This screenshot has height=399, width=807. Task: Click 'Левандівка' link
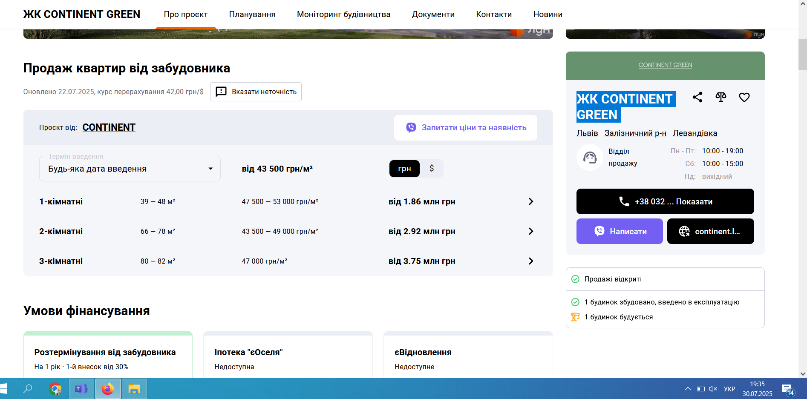(695, 133)
